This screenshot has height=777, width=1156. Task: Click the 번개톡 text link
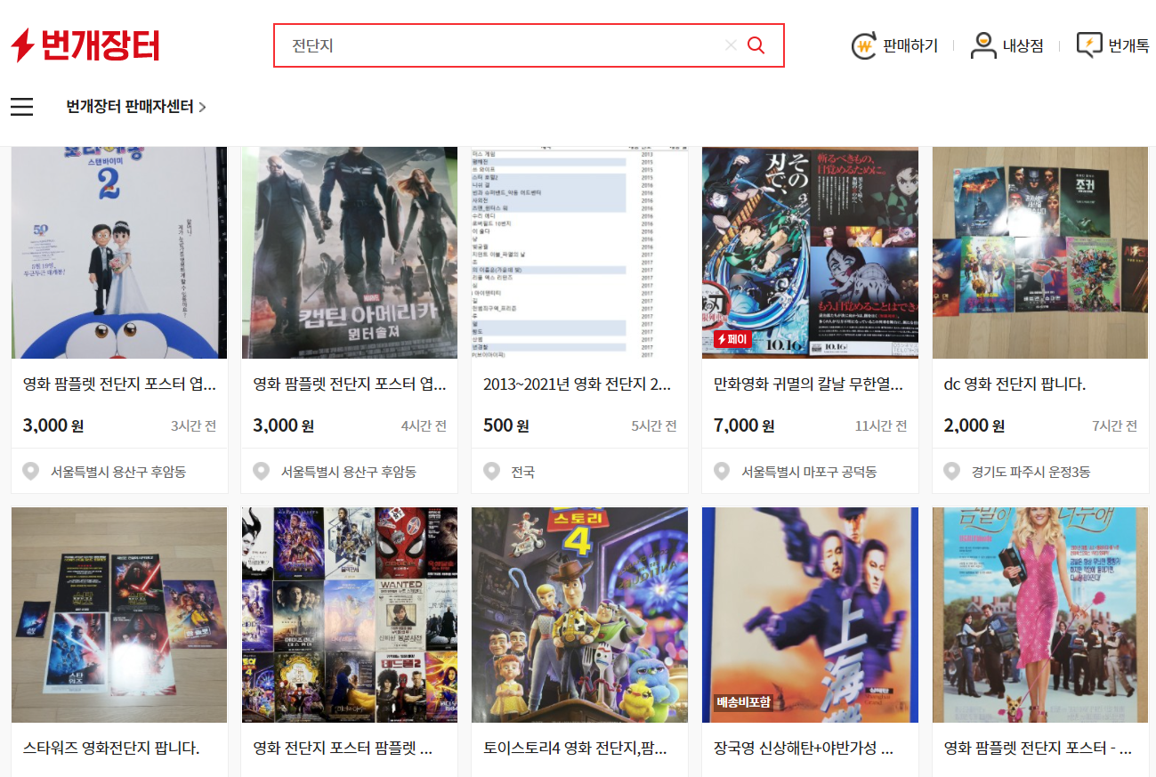click(1128, 45)
